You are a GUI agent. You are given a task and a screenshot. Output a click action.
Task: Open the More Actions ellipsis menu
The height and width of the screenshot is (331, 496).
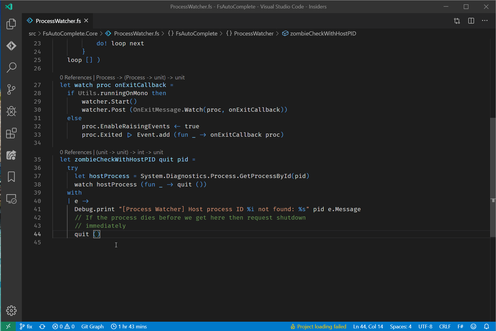485,21
